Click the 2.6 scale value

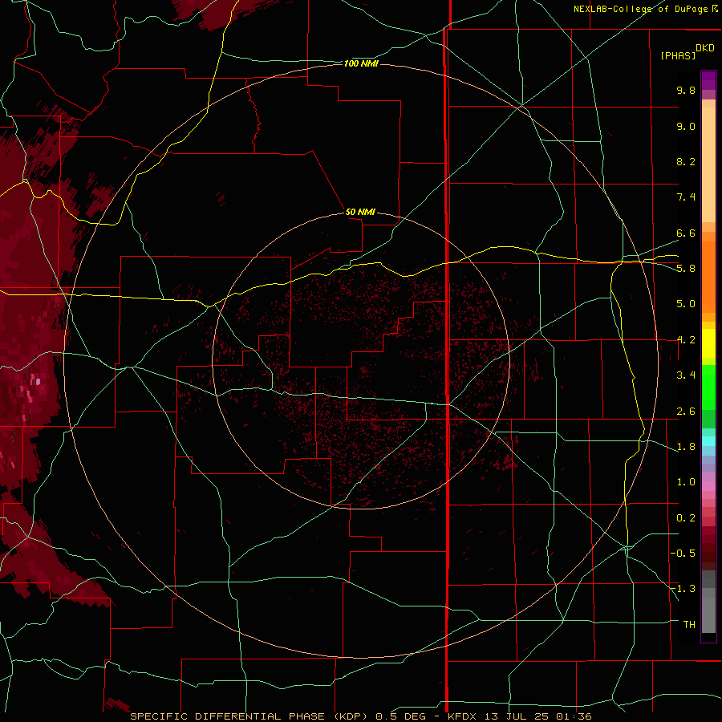[686, 412]
